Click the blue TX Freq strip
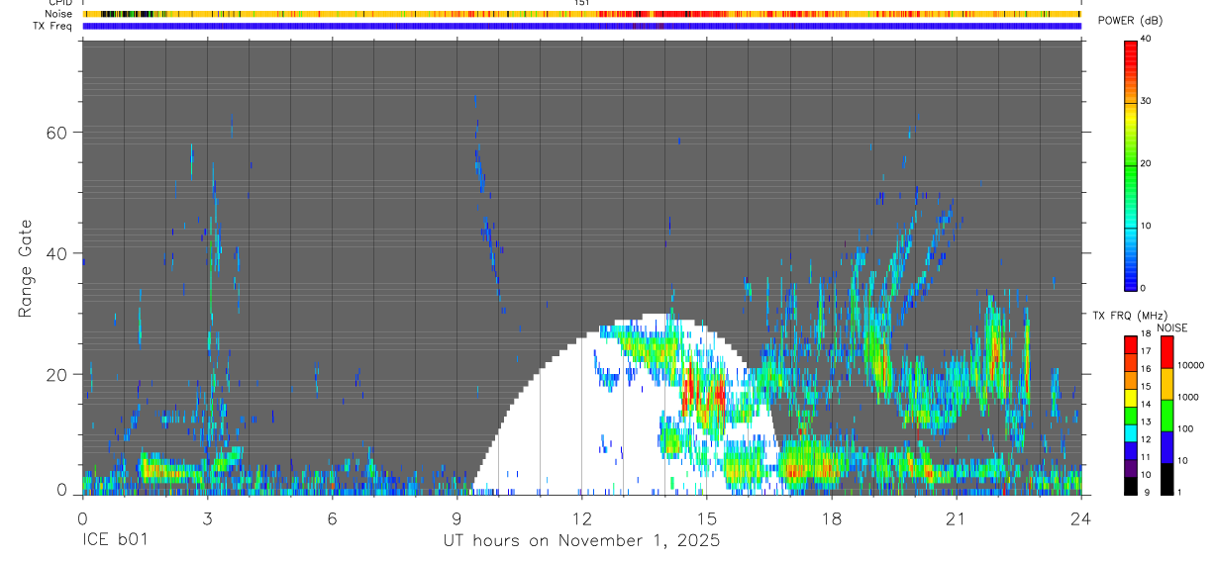Viewport: 1216px width, 561px height. [x=582, y=26]
